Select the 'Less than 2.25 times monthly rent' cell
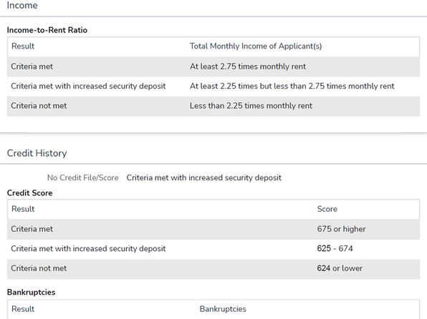Image resolution: width=427 pixels, height=319 pixels. click(x=251, y=106)
